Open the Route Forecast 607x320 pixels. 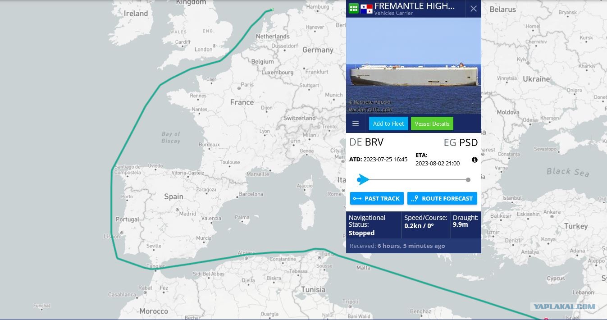coord(442,198)
